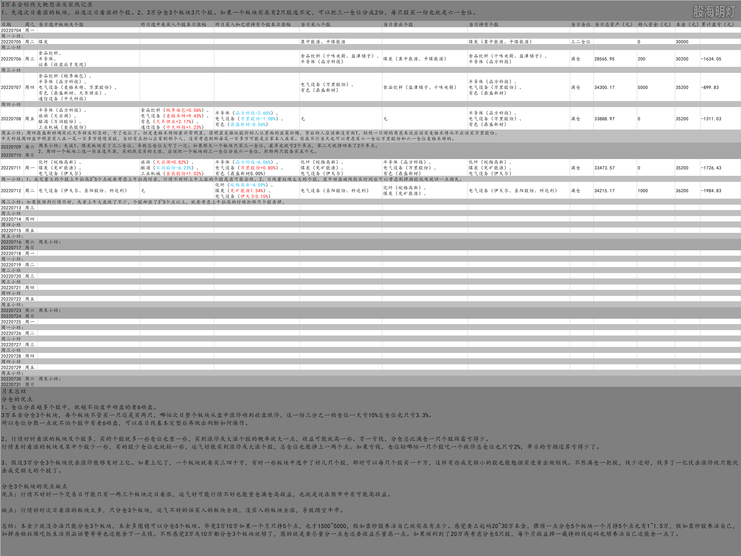Click the 三二仓位 position cell
Viewport: 741px width, 556px height.
[581, 42]
